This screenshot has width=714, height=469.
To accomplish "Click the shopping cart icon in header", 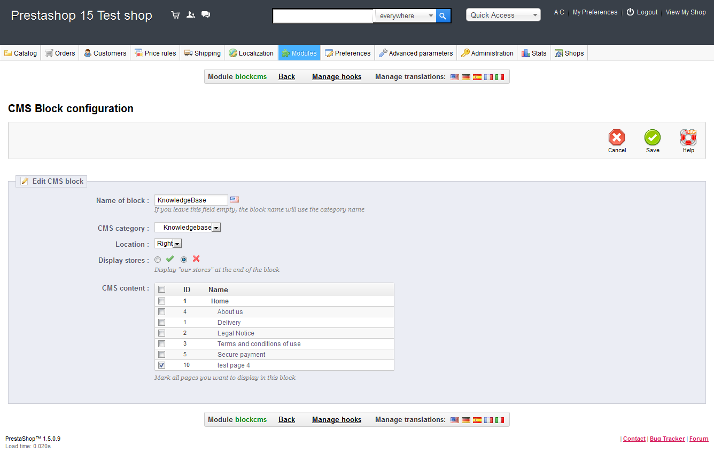I will 175,15.
